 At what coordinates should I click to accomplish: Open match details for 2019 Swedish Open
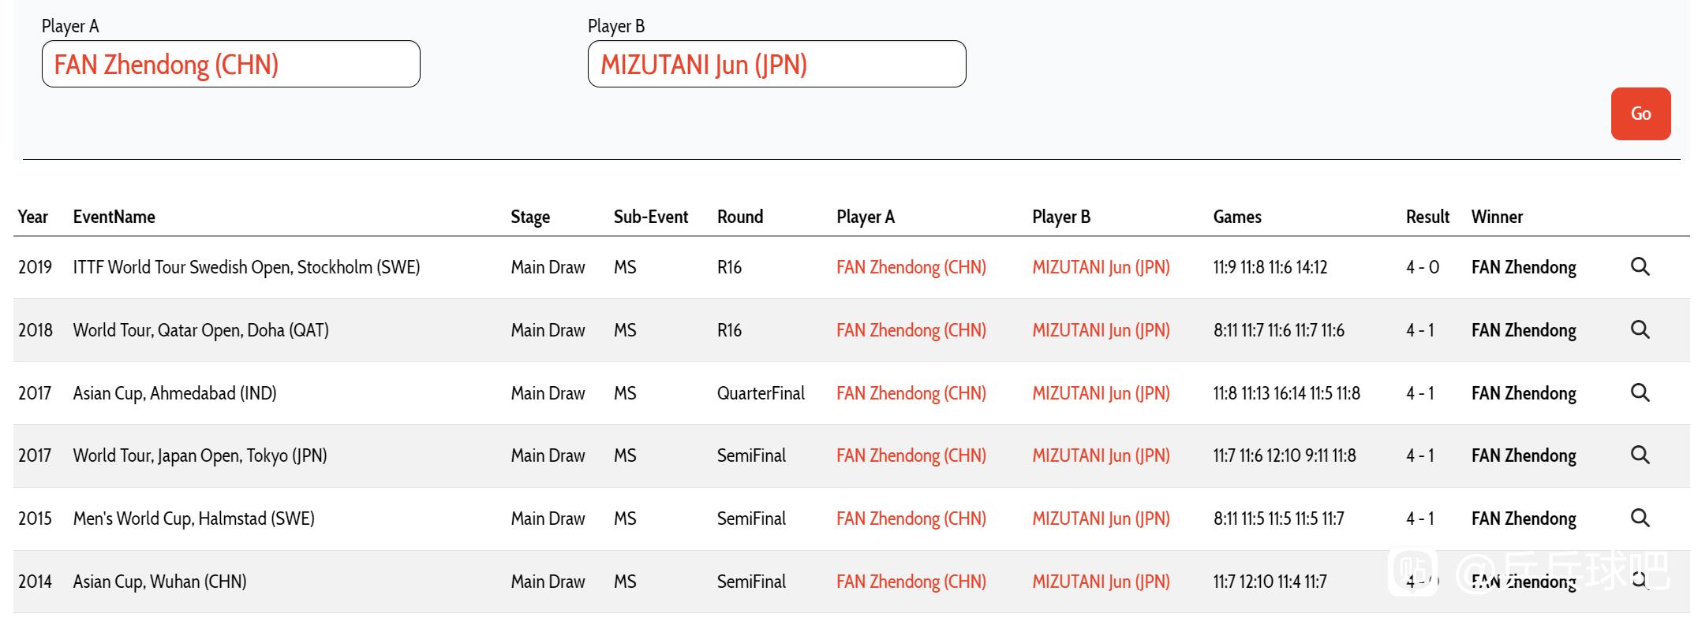[1640, 266]
